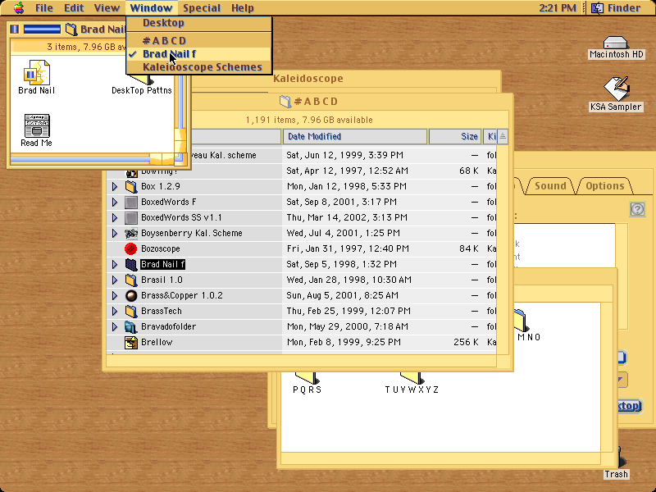Open the Edit menu

tap(74, 8)
